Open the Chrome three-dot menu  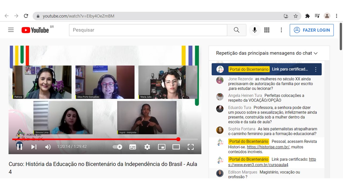coord(337,16)
